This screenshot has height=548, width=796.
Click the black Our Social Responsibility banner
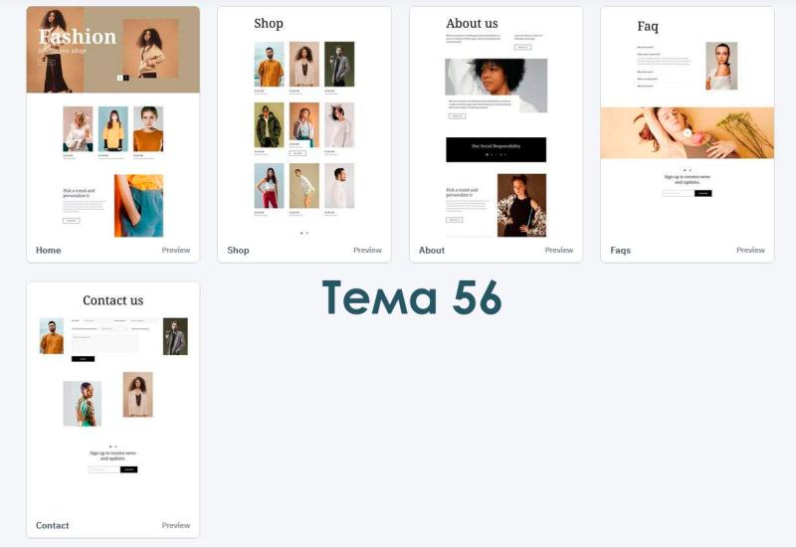pos(496,150)
